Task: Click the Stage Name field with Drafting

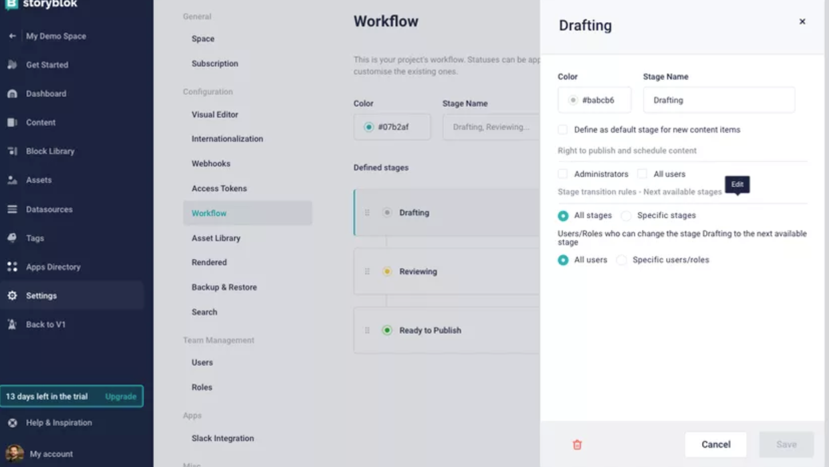Action: click(719, 100)
